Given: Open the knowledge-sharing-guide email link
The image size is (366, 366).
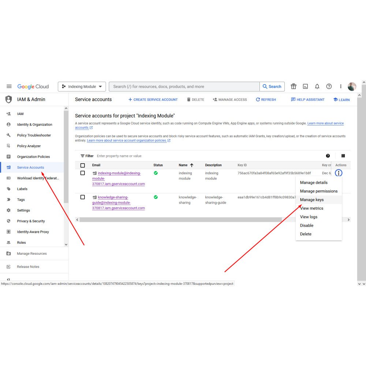Looking at the screenshot, I should pyautogui.click(x=118, y=203).
